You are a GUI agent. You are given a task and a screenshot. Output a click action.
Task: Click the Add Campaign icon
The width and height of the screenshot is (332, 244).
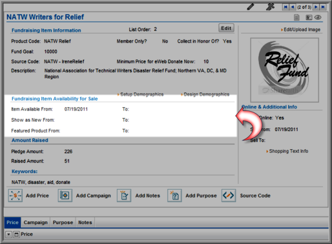point(65,195)
